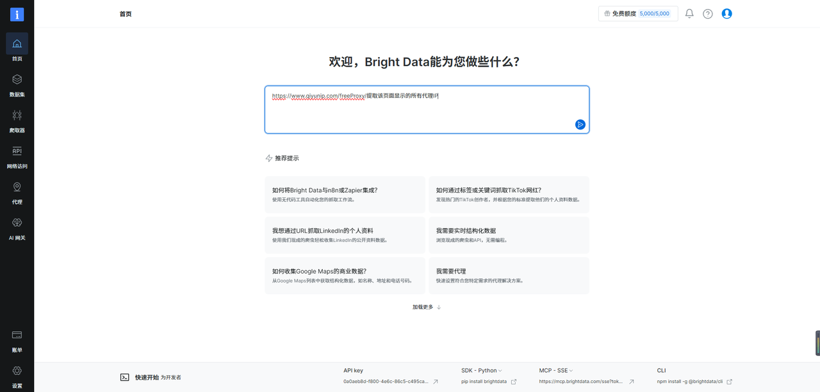Click the MCP URL external arrow icon
This screenshot has height=392, width=820.
point(632,382)
